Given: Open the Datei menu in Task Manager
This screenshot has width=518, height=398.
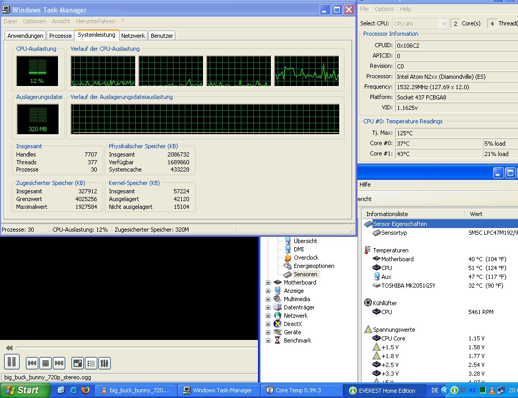Looking at the screenshot, I should 10,21.
